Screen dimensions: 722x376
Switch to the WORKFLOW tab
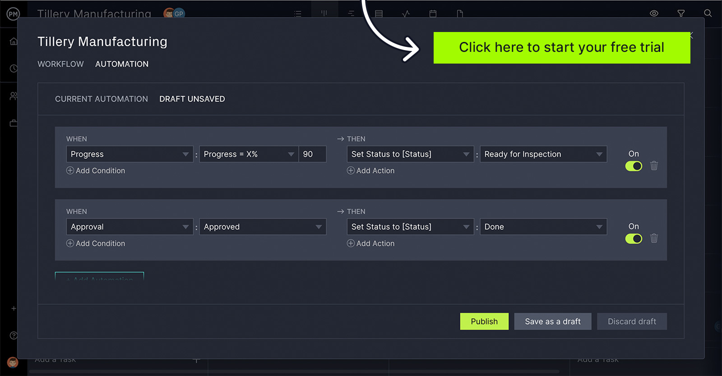tap(60, 64)
